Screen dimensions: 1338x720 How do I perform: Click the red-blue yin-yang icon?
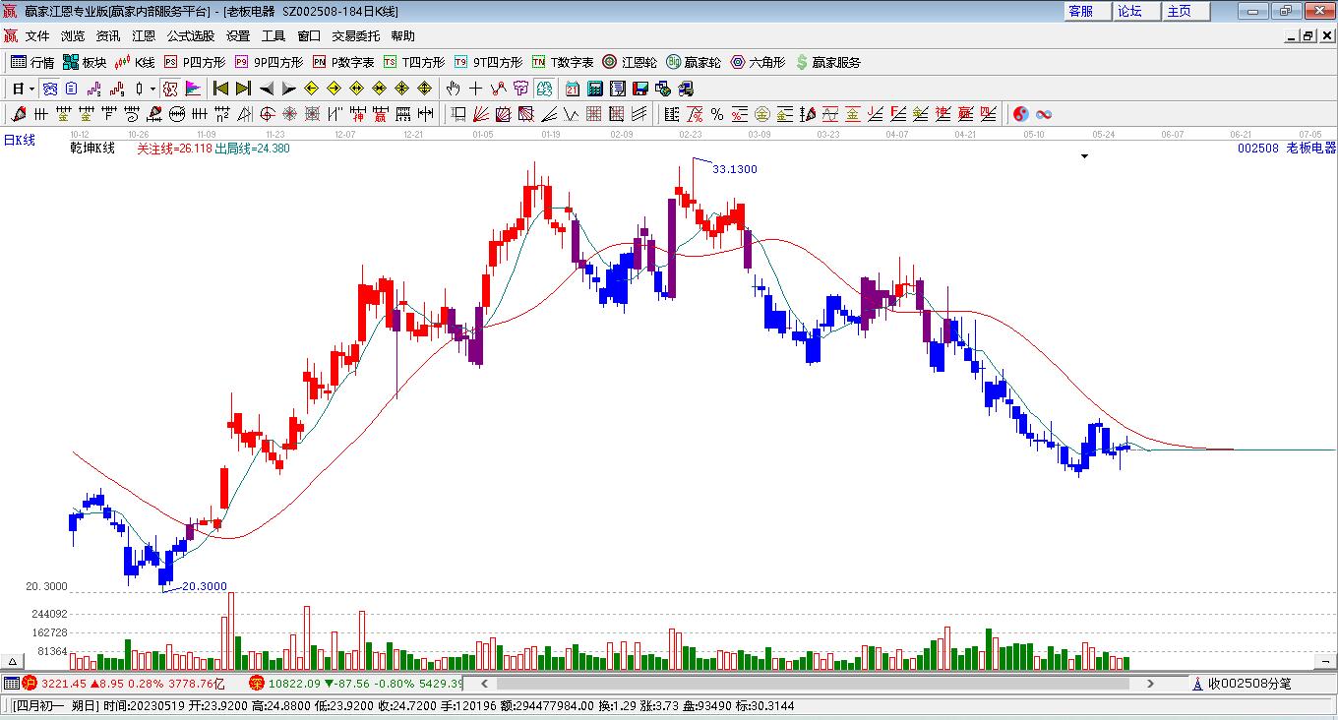[1020, 114]
